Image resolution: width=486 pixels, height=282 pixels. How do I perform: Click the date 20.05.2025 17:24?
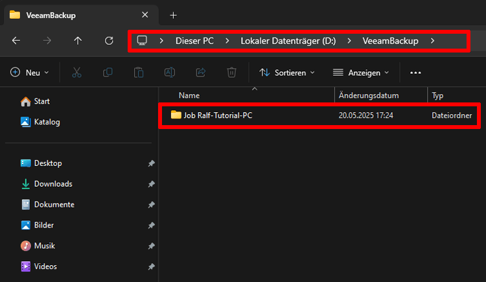[365, 115]
